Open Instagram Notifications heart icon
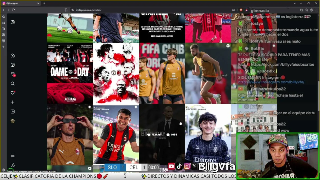 [12, 93]
